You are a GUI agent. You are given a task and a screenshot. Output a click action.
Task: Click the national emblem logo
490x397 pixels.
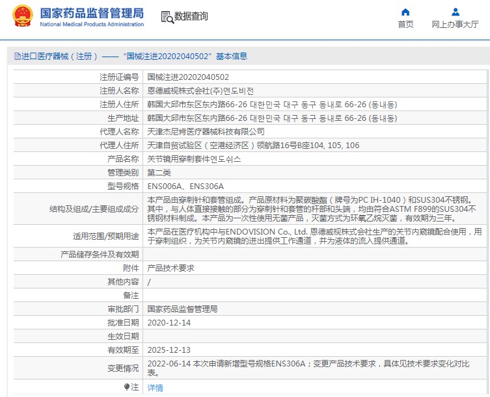[23, 16]
